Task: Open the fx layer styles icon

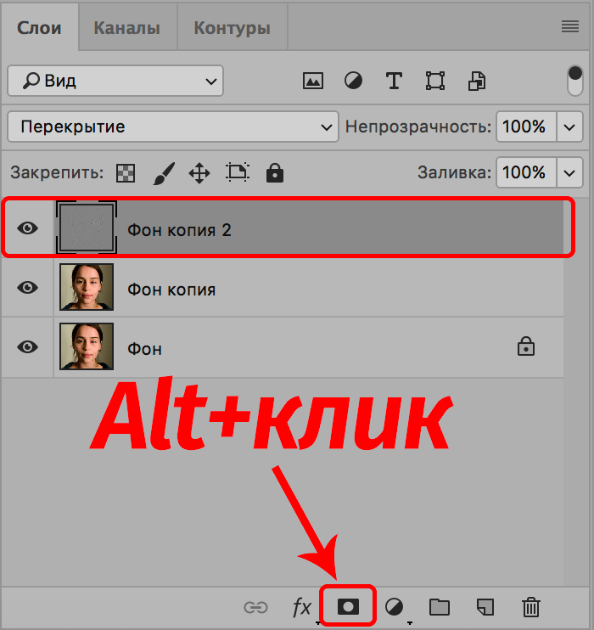Action: click(x=302, y=606)
